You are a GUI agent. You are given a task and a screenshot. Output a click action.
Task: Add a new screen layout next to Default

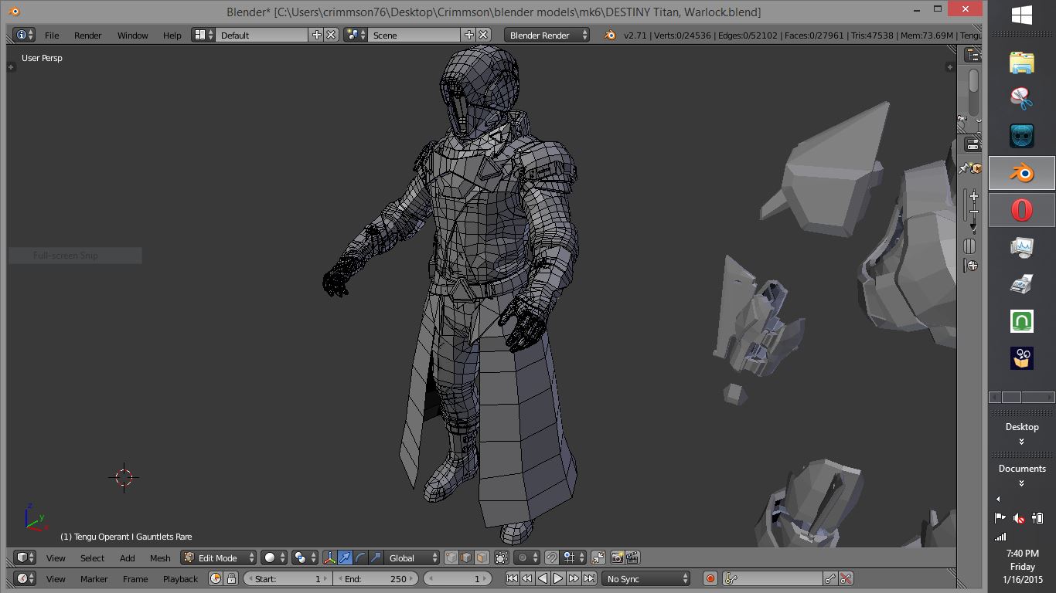[x=316, y=35]
